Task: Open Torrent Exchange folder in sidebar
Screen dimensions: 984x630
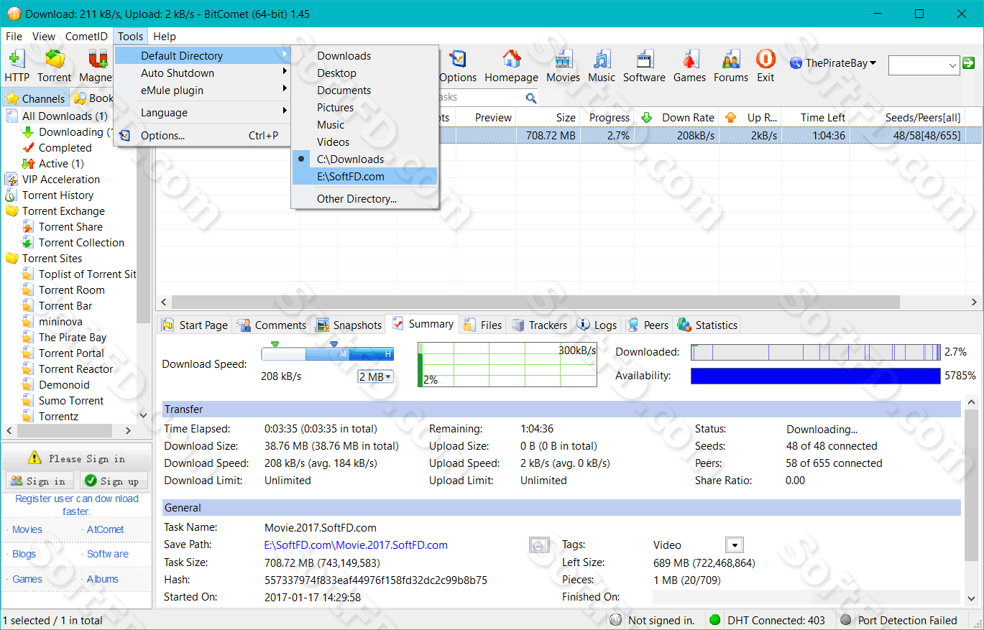Action: coord(63,211)
